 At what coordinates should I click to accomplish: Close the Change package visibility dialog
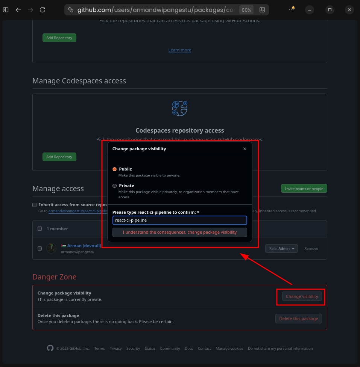tap(245, 149)
